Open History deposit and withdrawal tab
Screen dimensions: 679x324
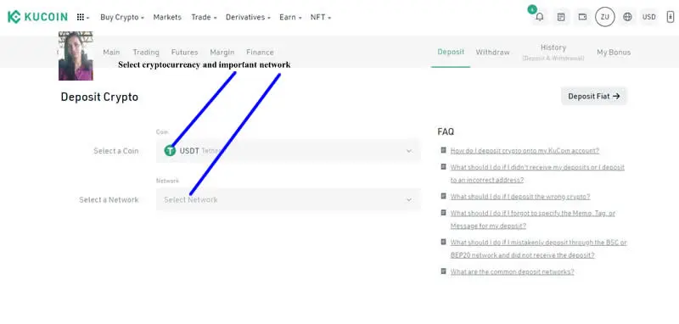click(553, 52)
